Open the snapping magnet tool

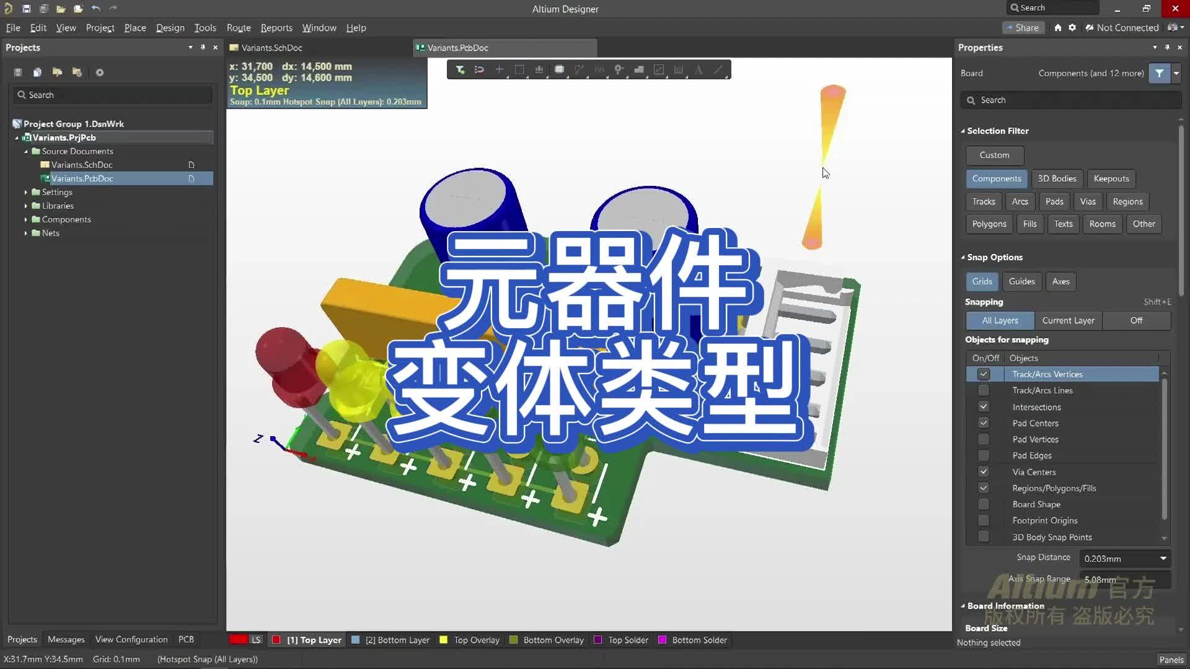(x=479, y=69)
